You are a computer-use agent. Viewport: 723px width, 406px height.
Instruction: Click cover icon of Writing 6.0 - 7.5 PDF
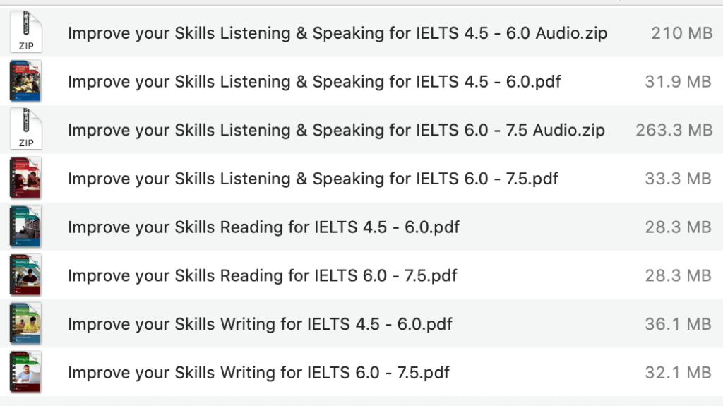pos(26,372)
